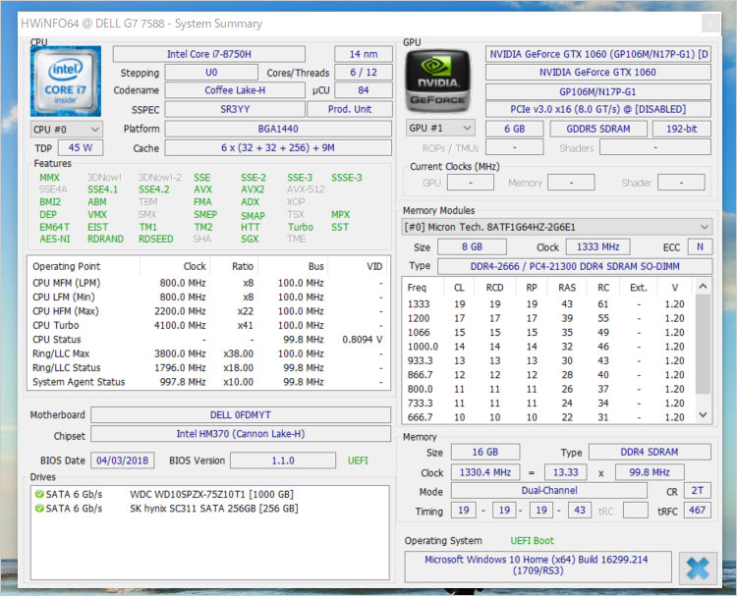The height and width of the screenshot is (596, 737).
Task: Click the Intel Core i7-8750H name field
Action: (209, 54)
